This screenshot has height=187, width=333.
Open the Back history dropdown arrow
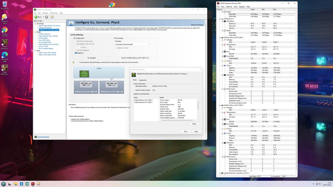tap(43, 17)
